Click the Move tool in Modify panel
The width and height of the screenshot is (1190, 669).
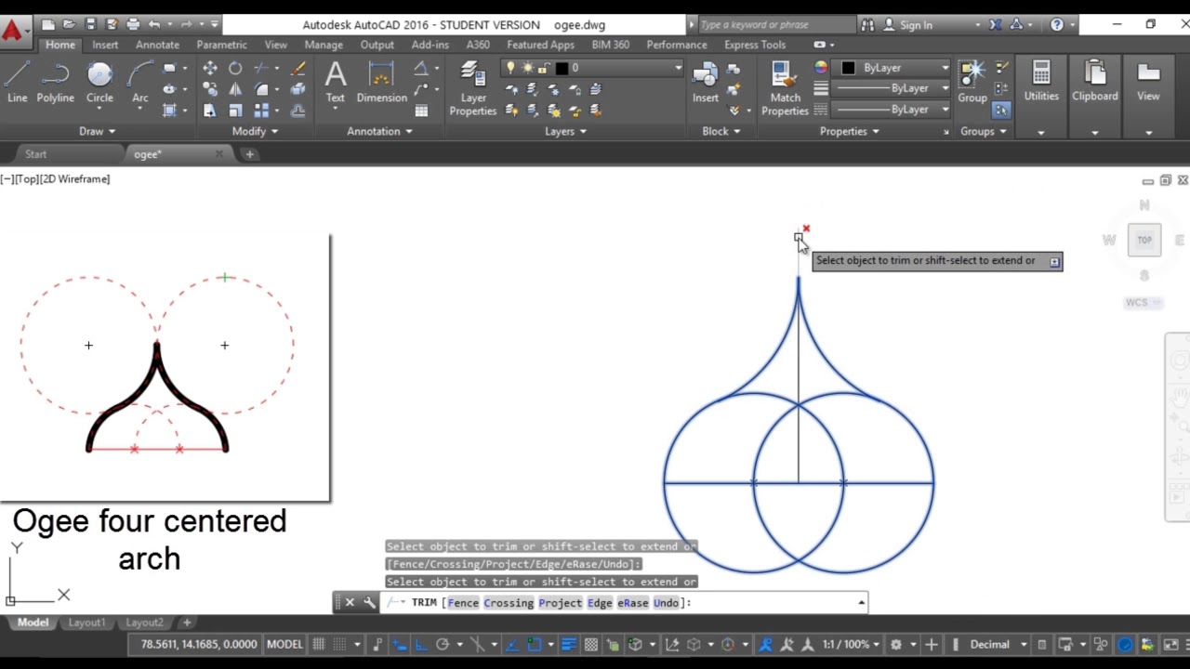[210, 68]
